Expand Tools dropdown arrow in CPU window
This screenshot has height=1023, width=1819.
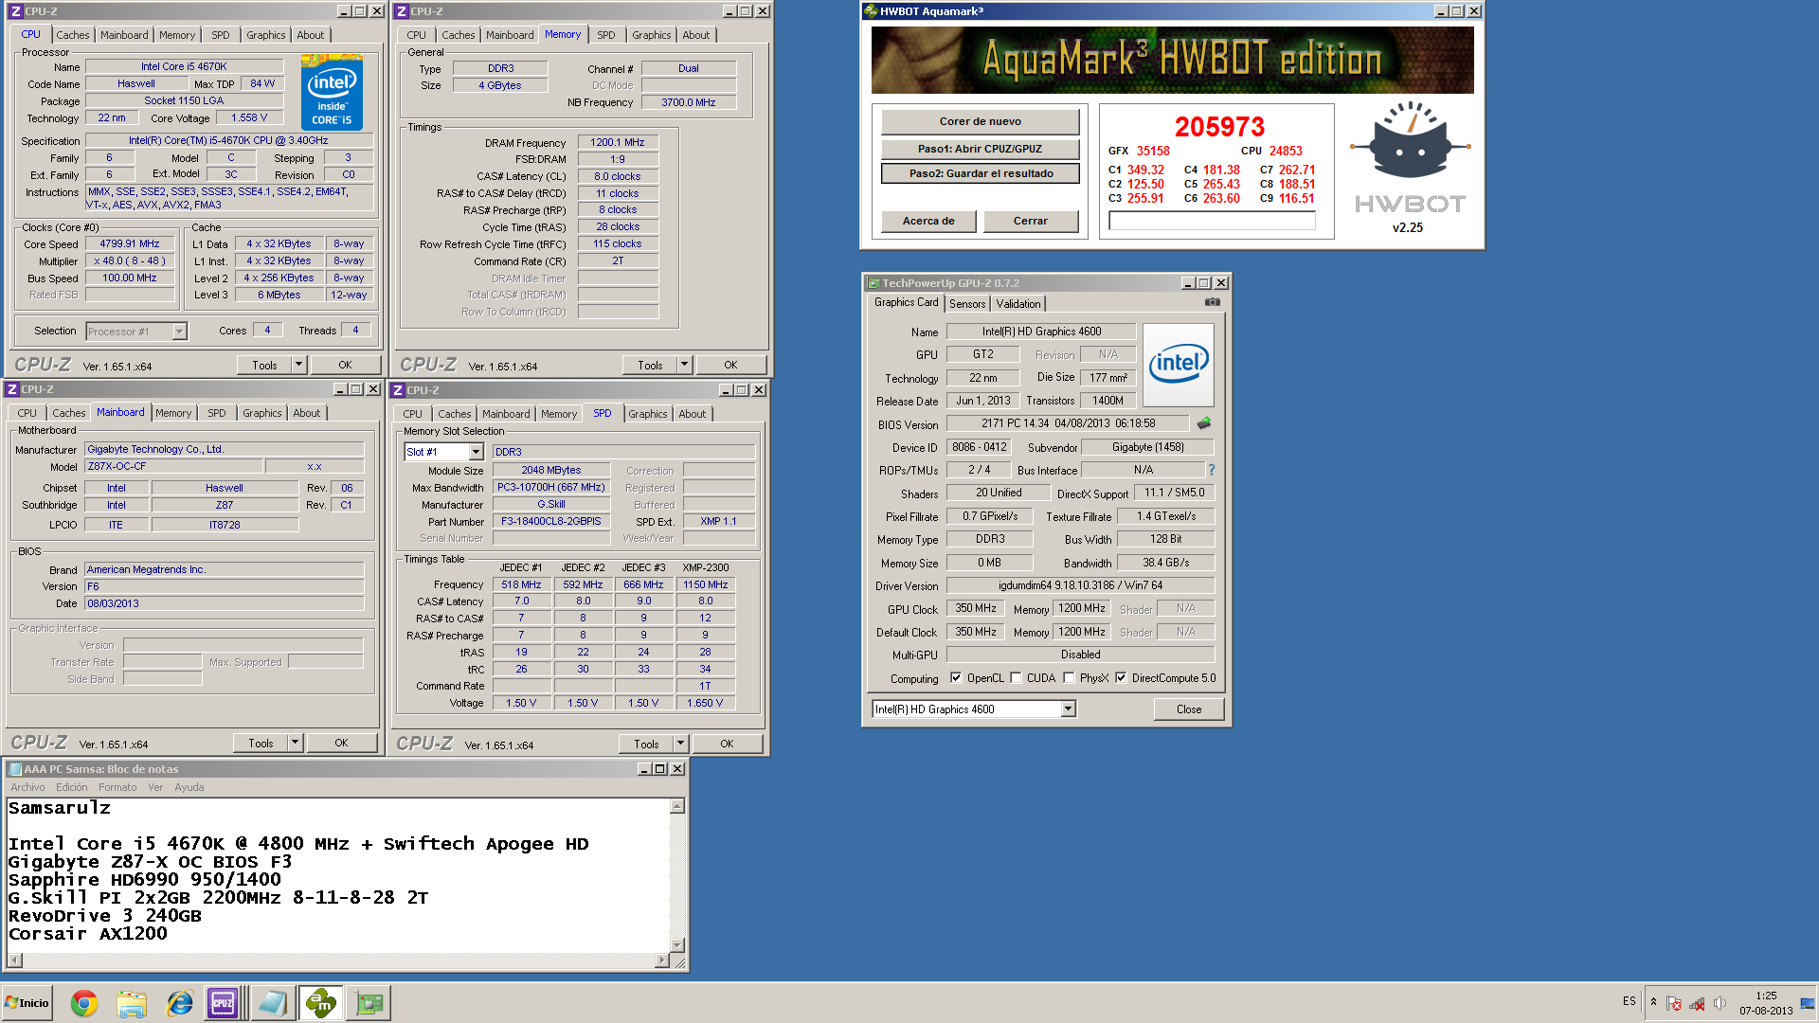click(x=298, y=365)
